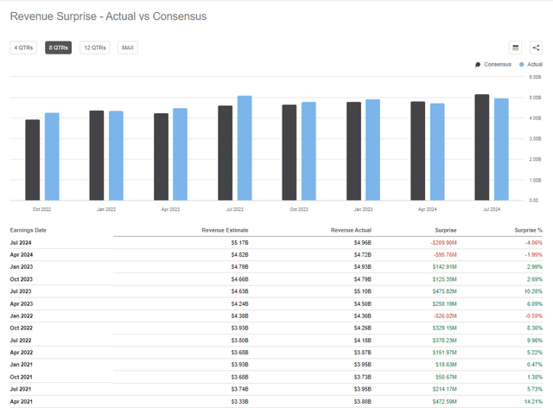Image resolution: width=553 pixels, height=408 pixels.
Task: Sort by Surprise % column header
Action: tap(529, 230)
